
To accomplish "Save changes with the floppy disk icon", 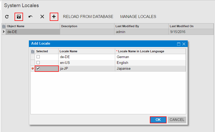I will point(19,17).
